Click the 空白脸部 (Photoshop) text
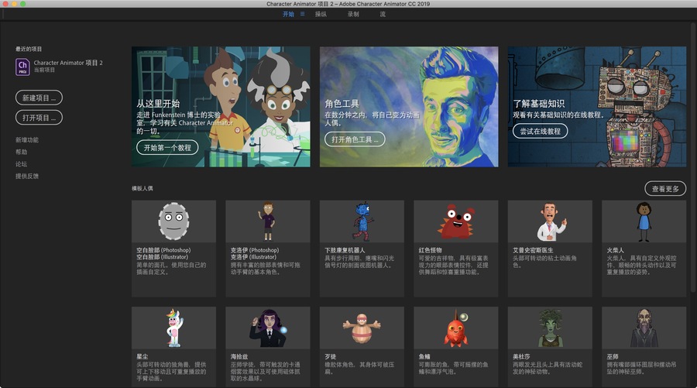 pyautogui.click(x=163, y=250)
